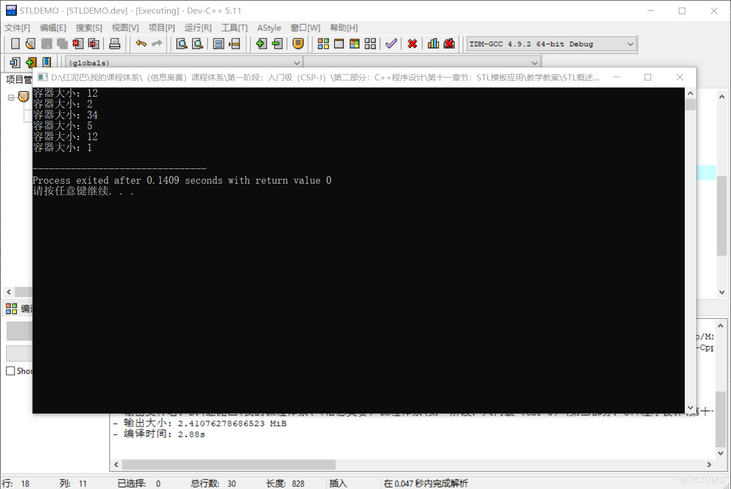Click the Save All toolbar icon
The image size is (731, 489).
coord(63,44)
